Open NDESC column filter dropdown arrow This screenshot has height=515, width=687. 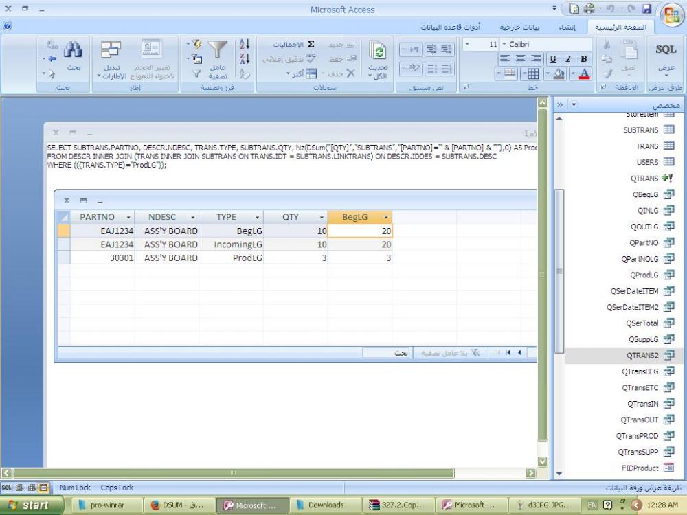tap(193, 217)
